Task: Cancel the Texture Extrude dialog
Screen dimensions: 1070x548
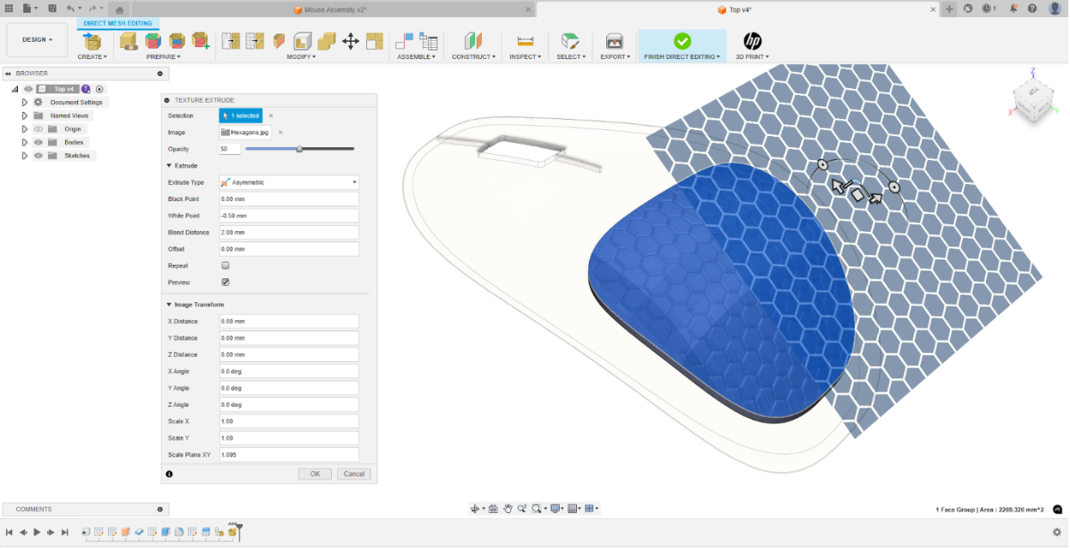Action: pyautogui.click(x=353, y=474)
